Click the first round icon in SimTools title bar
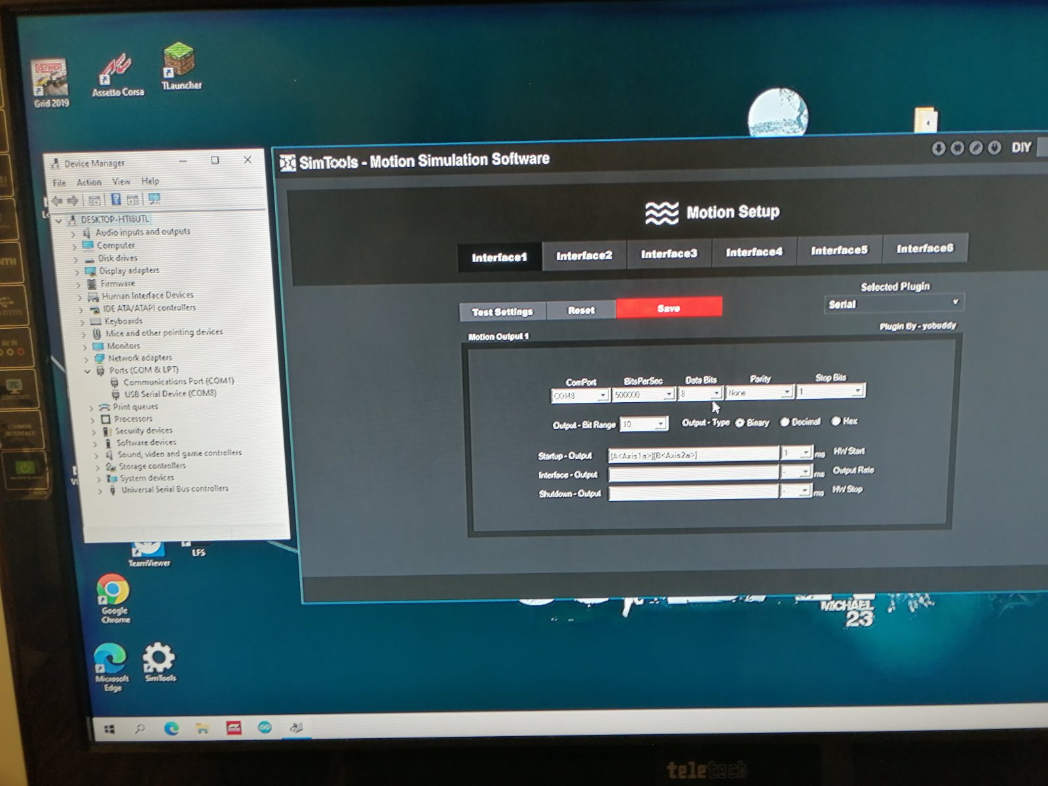The width and height of the screenshot is (1048, 786). pyautogui.click(x=939, y=149)
